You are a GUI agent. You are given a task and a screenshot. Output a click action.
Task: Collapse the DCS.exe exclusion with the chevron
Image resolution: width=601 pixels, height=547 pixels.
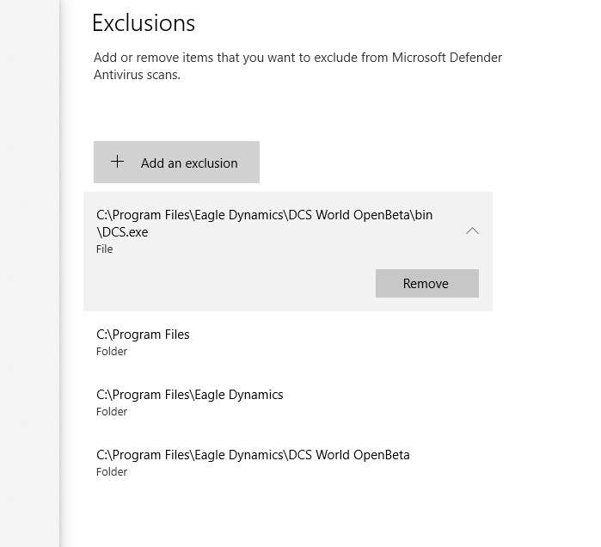(x=472, y=231)
